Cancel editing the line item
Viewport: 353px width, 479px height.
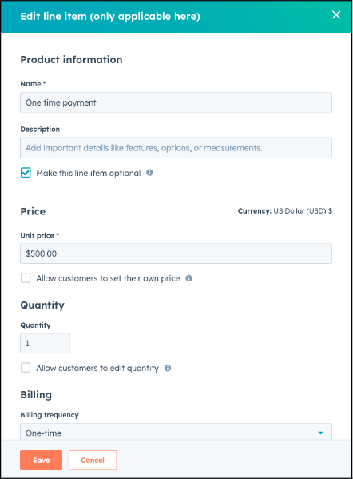click(93, 460)
